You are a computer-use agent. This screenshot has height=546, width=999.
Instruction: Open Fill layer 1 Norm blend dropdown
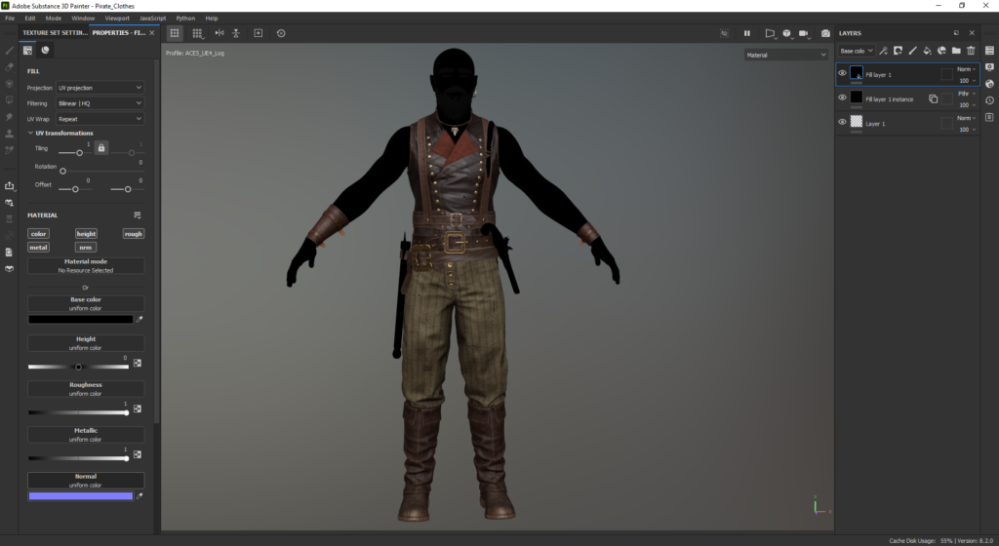[966, 68]
